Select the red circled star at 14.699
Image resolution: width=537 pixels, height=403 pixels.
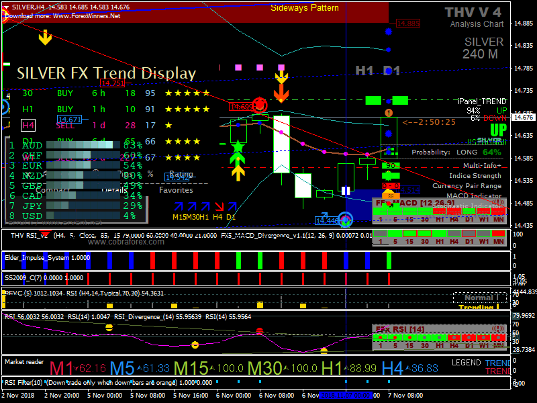[x=259, y=105]
